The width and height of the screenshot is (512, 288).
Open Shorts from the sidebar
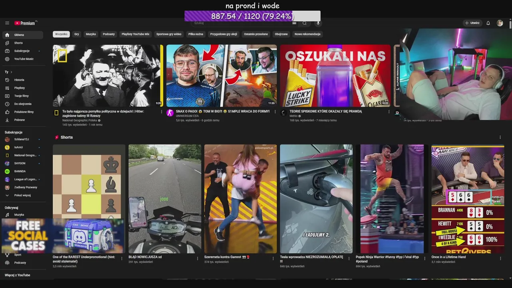[x=22, y=43]
